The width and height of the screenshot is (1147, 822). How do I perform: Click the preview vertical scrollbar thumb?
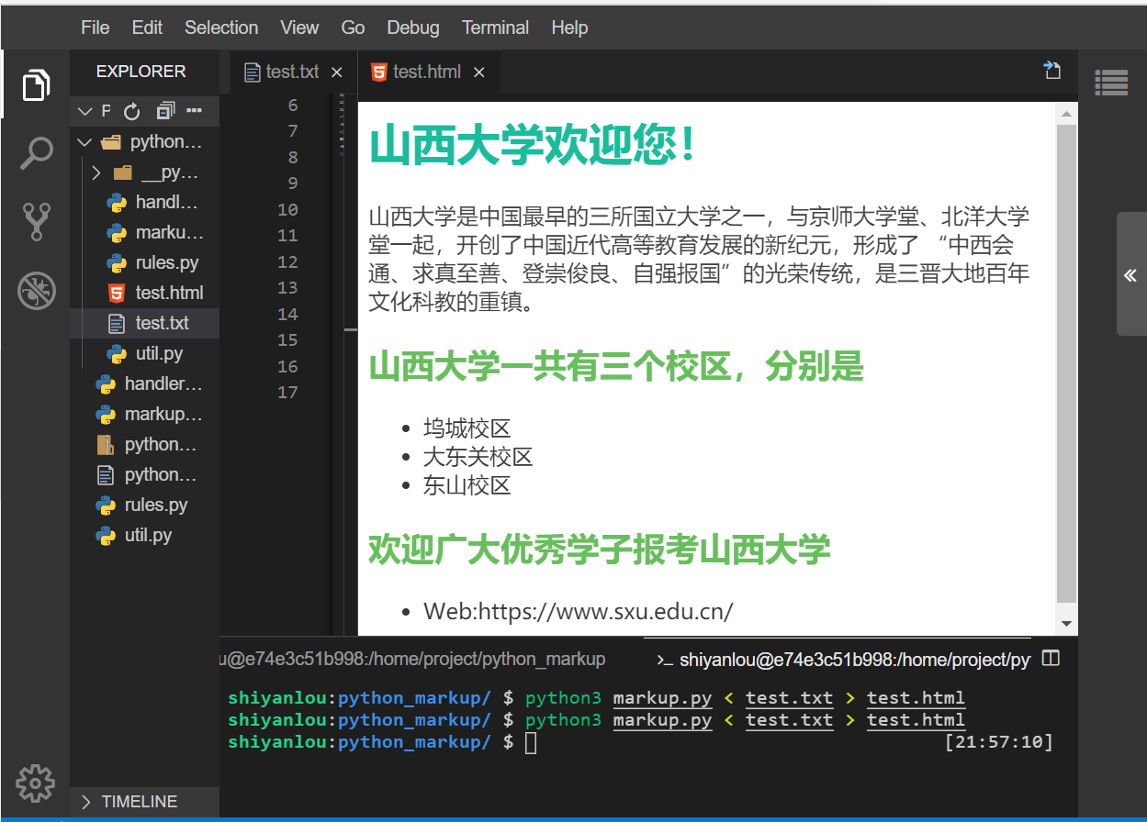click(x=1066, y=364)
